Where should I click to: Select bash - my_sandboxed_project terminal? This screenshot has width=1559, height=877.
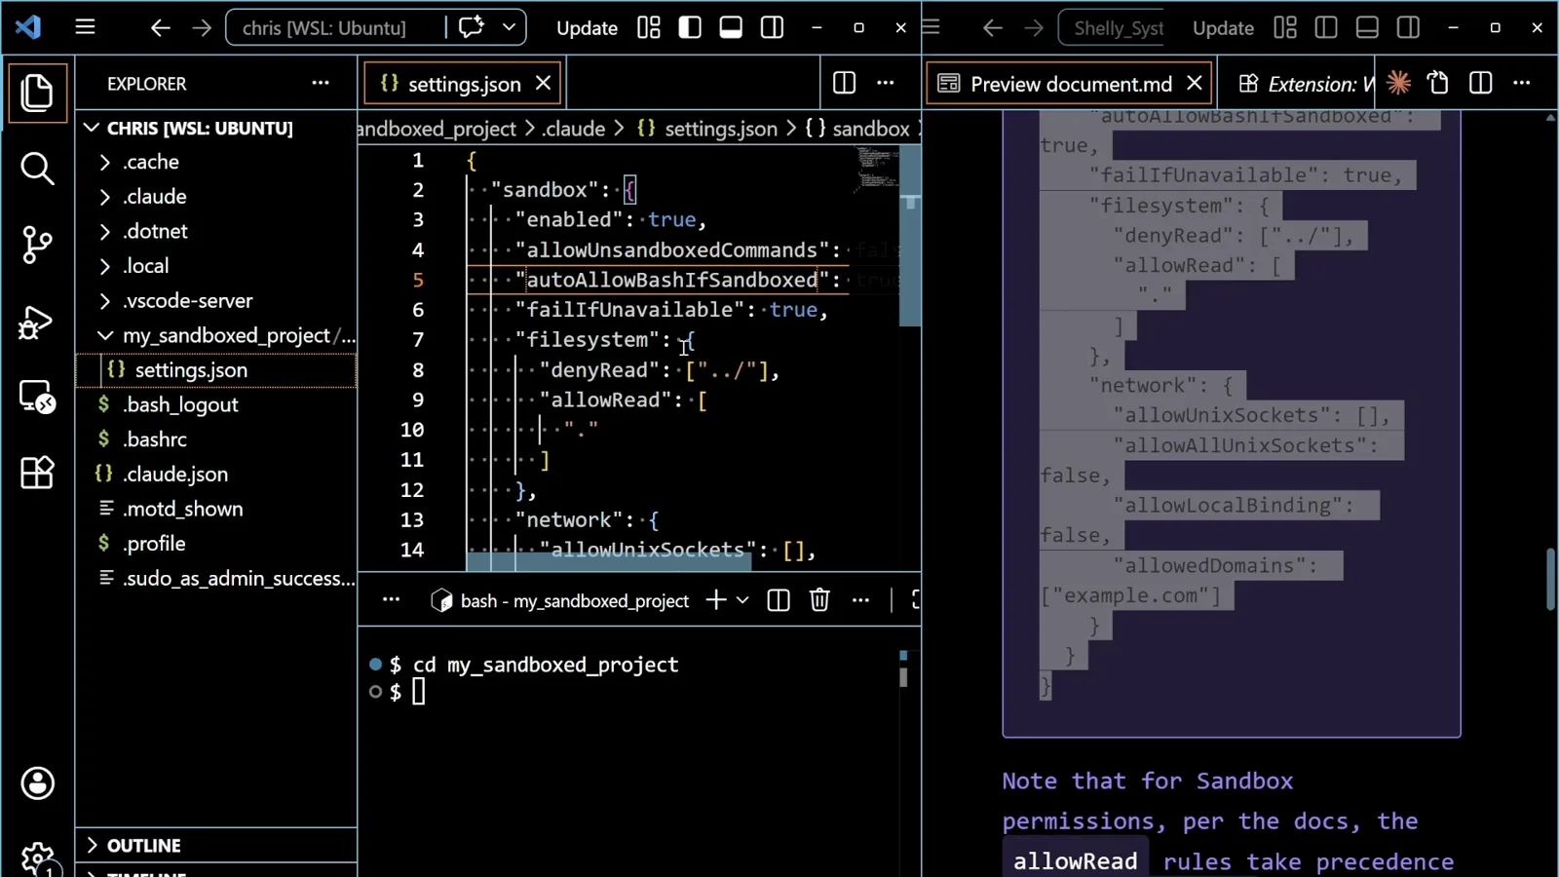coord(560,601)
